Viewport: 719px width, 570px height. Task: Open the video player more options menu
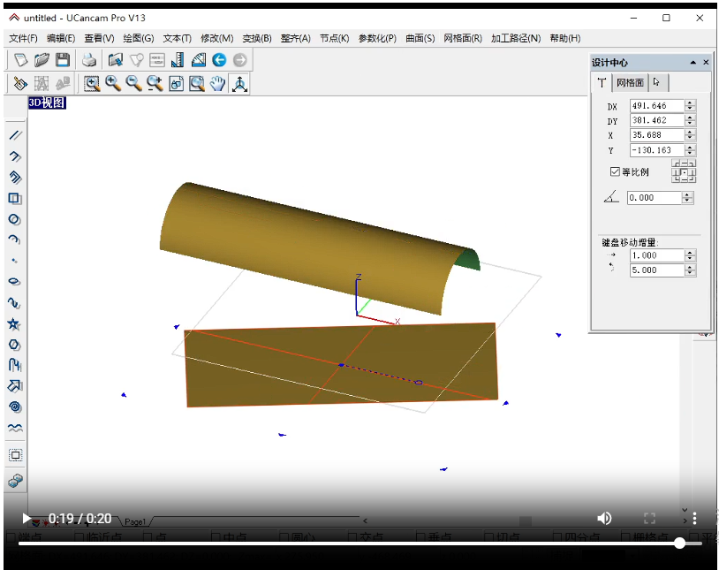(x=695, y=518)
